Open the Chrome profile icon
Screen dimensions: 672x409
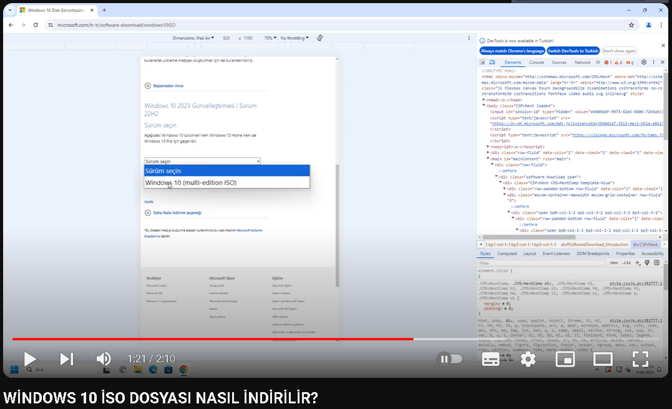coord(648,25)
